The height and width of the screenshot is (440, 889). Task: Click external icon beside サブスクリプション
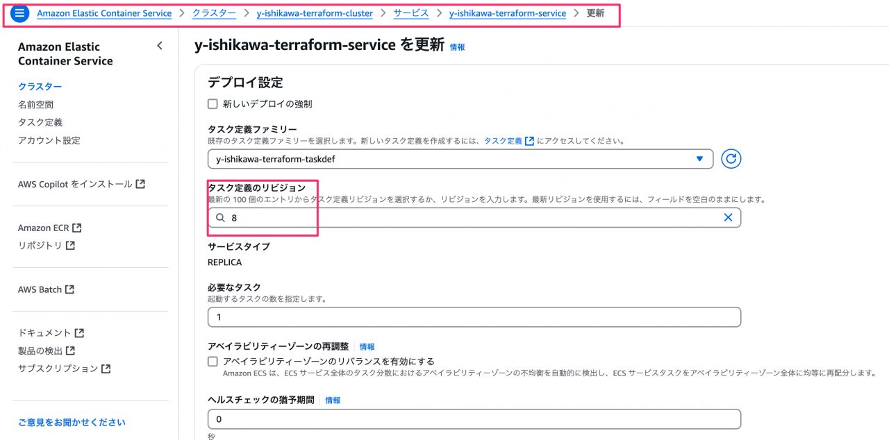click(106, 369)
